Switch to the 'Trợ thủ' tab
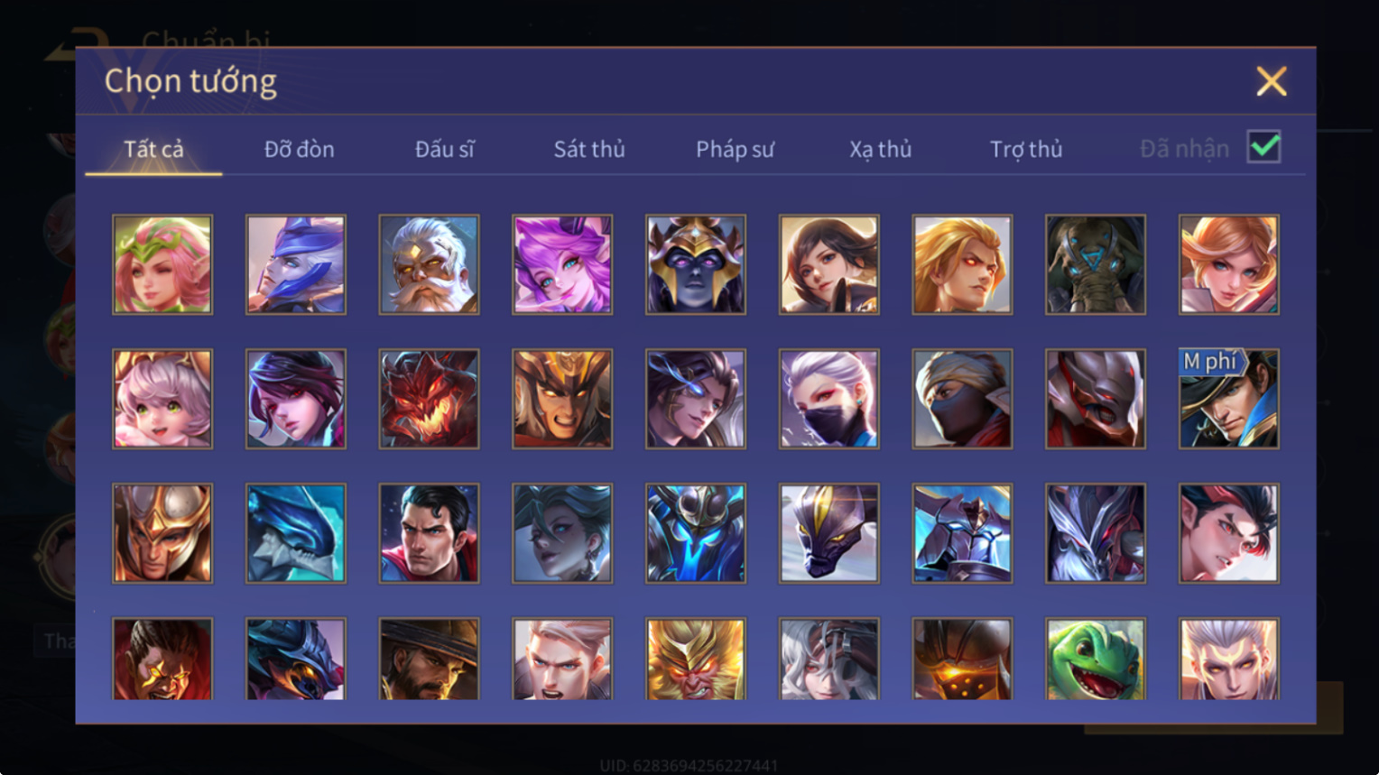 tap(1026, 149)
